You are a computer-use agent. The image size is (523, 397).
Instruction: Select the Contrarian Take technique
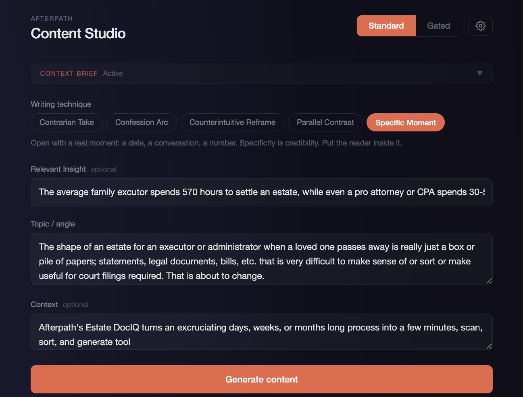click(67, 123)
